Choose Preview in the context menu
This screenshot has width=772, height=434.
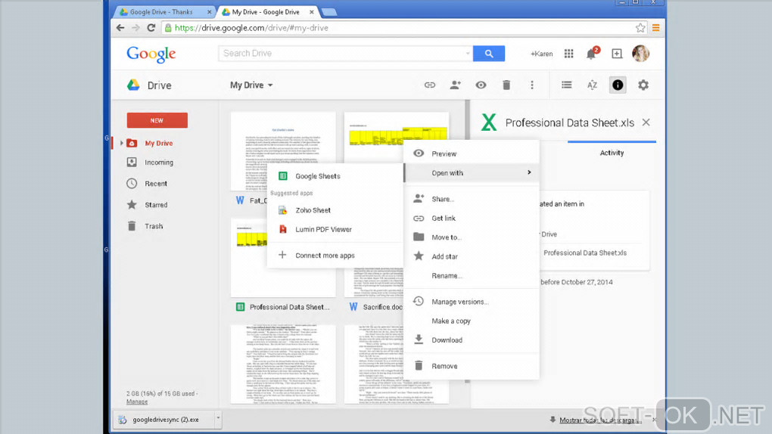[472, 153]
